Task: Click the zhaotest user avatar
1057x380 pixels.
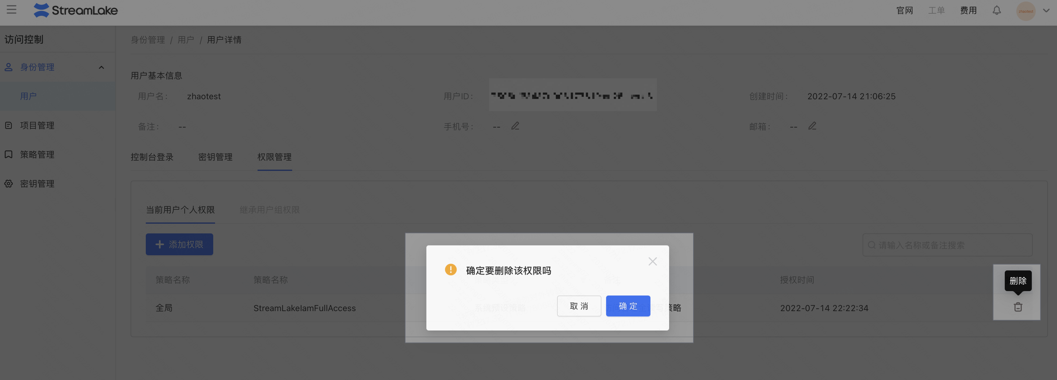Action: point(1026,11)
